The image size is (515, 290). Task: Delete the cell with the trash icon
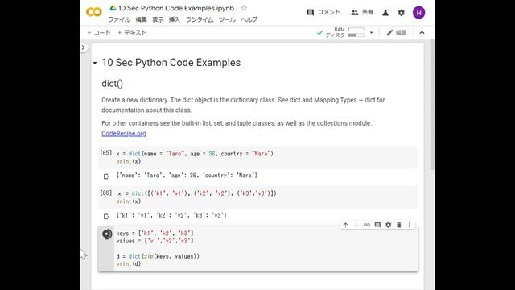(399, 225)
